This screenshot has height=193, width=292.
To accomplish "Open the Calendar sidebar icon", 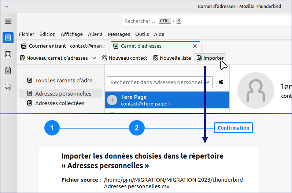I will (8, 54).
